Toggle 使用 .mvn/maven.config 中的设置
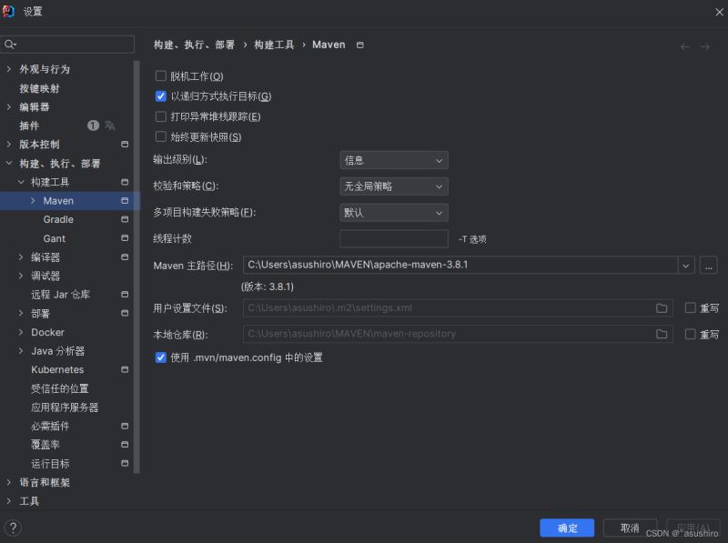The height and width of the screenshot is (543, 728). coord(161,357)
